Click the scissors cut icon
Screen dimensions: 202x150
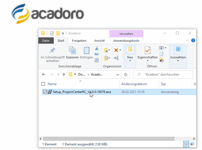[97, 48]
